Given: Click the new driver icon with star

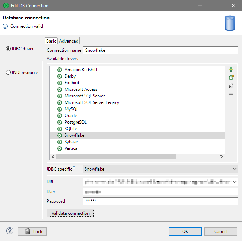Looking at the screenshot, I should click(231, 78).
